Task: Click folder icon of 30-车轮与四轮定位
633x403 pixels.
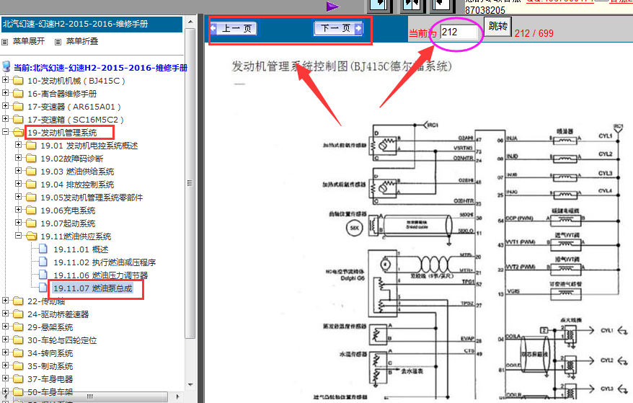Action: pyautogui.click(x=18, y=340)
